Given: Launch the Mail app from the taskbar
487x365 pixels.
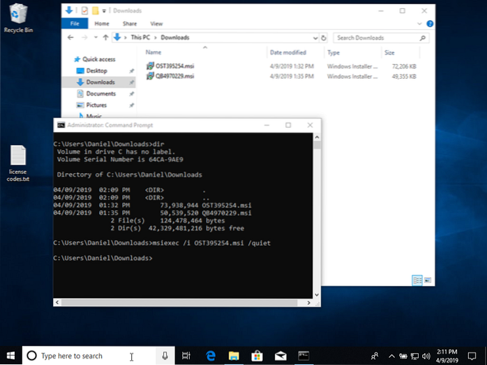Looking at the screenshot, I should 280,355.
